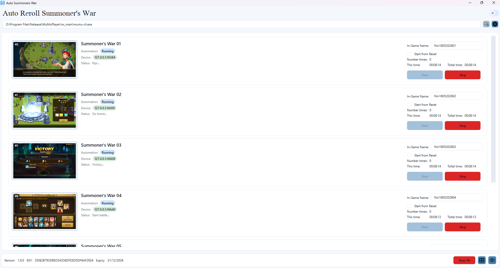
Task: Minimize the Auto Summoners War window
Action: click(470, 3)
